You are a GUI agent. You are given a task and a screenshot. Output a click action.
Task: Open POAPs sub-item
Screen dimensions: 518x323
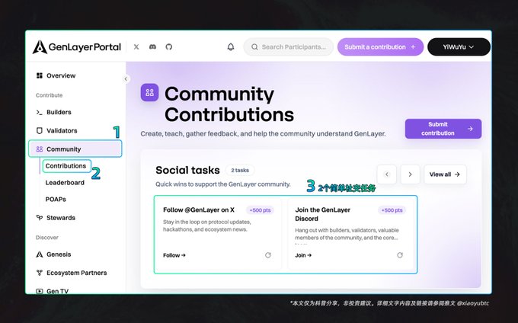[56, 200]
